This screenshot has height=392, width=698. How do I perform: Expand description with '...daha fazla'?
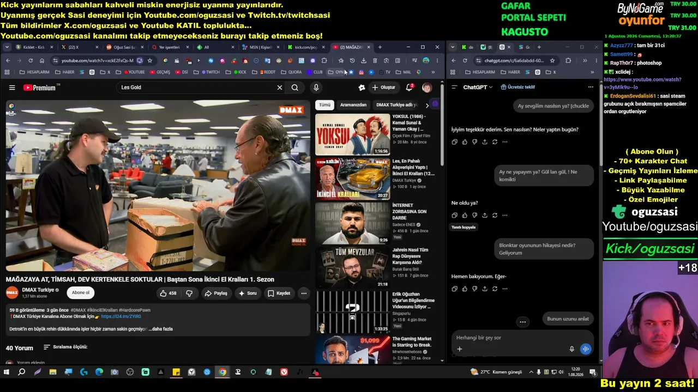161,329
